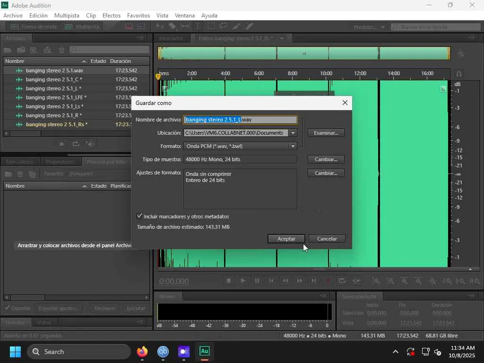484x363 pixels.
Task: Toggle the spectral frequency display icon
Action: pos(129,26)
